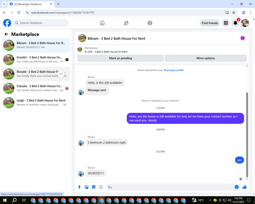
Task: Click the chat scrollbar down arrow
Action: point(247,179)
